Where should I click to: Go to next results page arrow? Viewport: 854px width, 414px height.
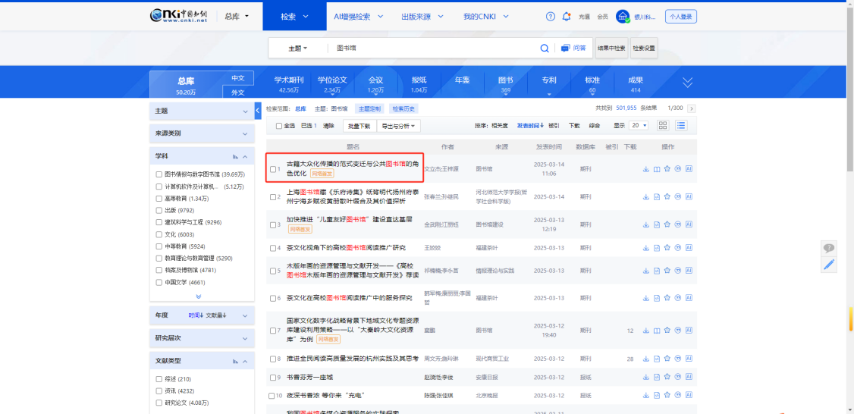point(692,108)
